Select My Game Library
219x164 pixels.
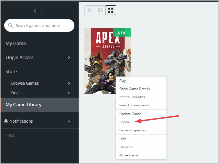tap(40, 105)
